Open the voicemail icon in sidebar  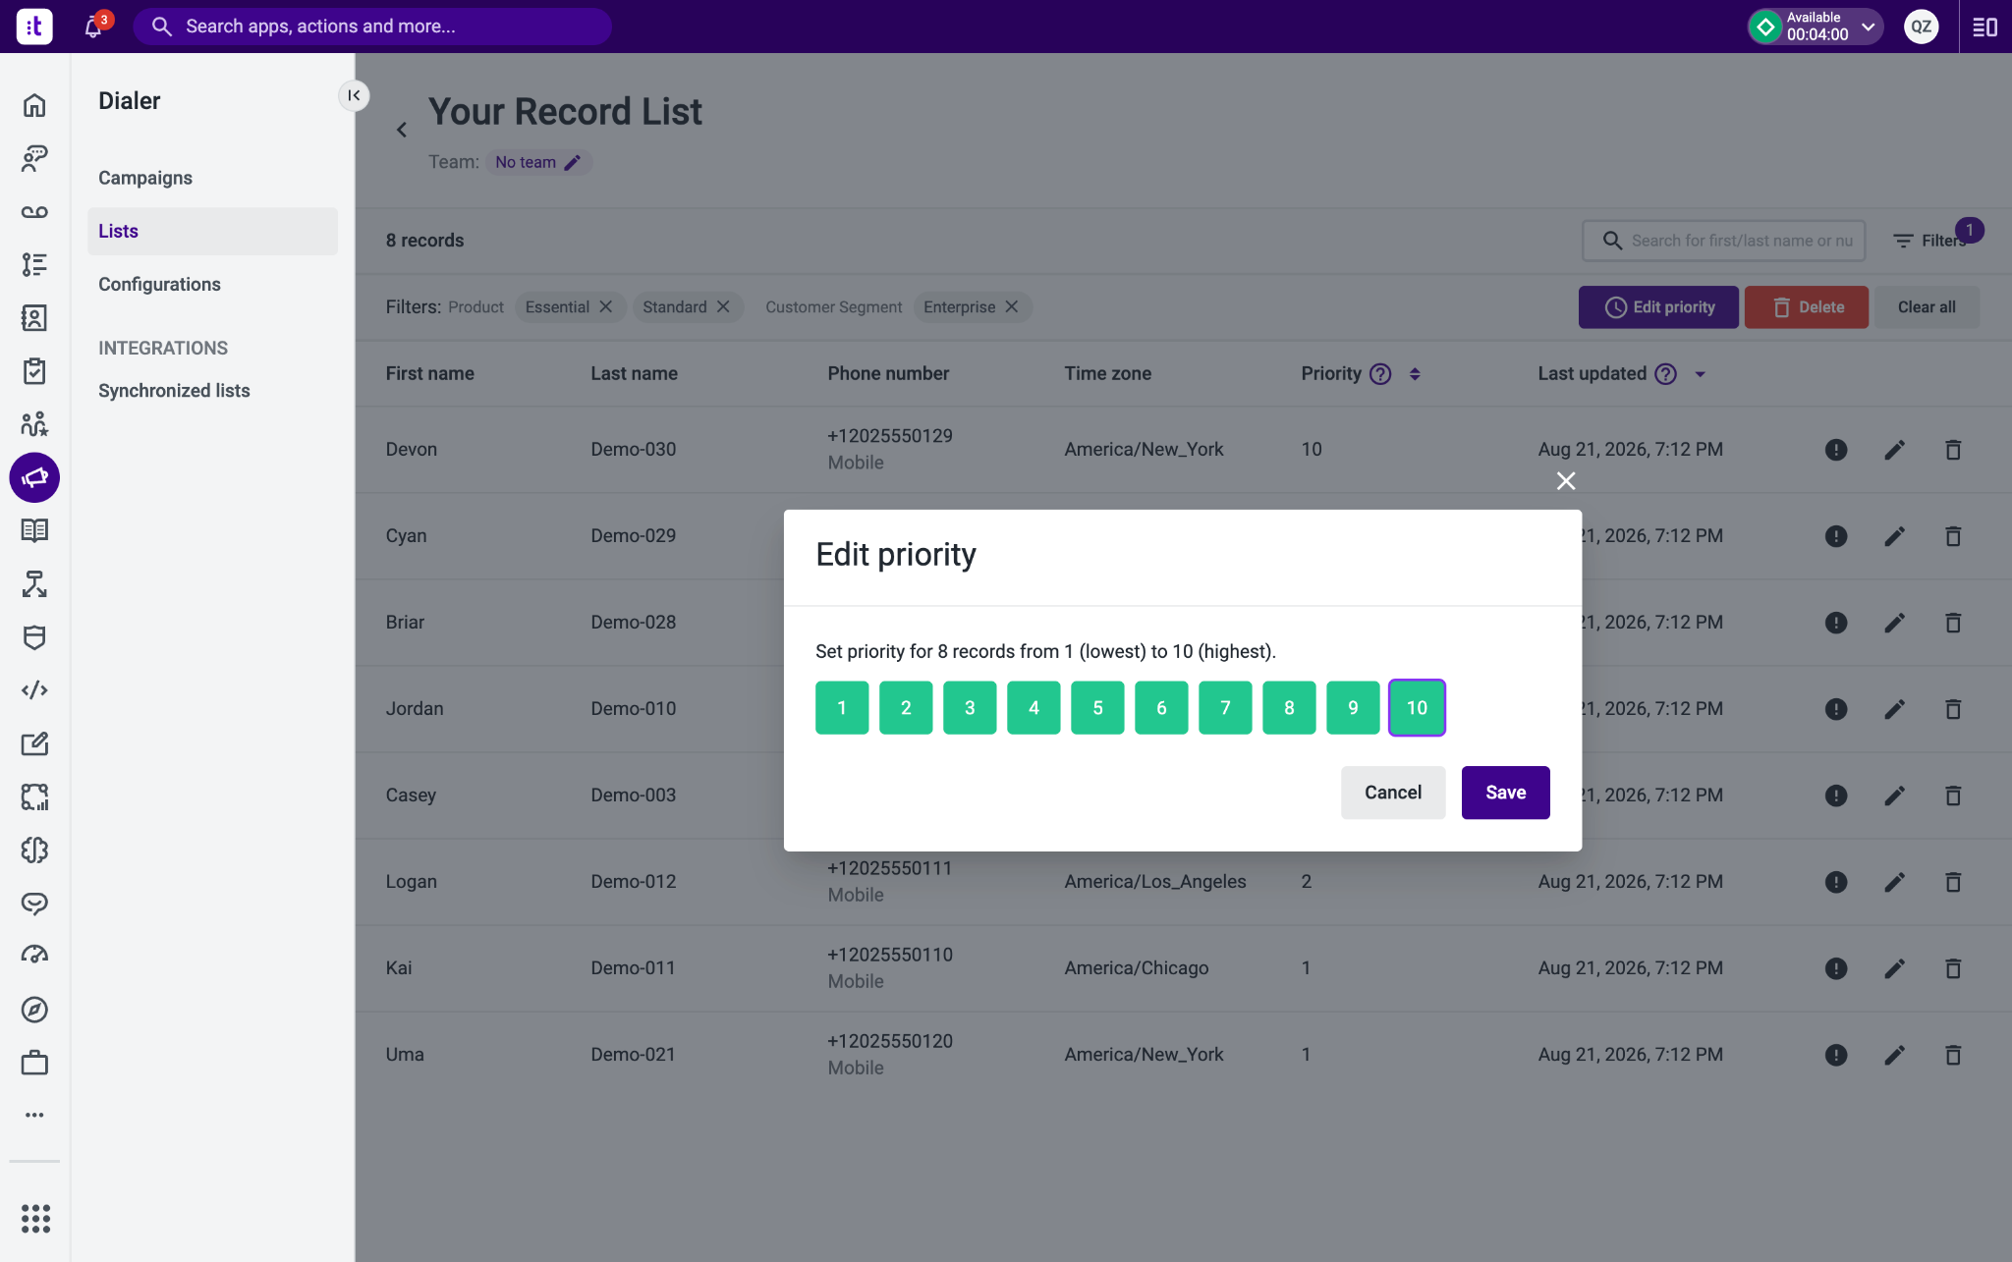[x=34, y=211]
